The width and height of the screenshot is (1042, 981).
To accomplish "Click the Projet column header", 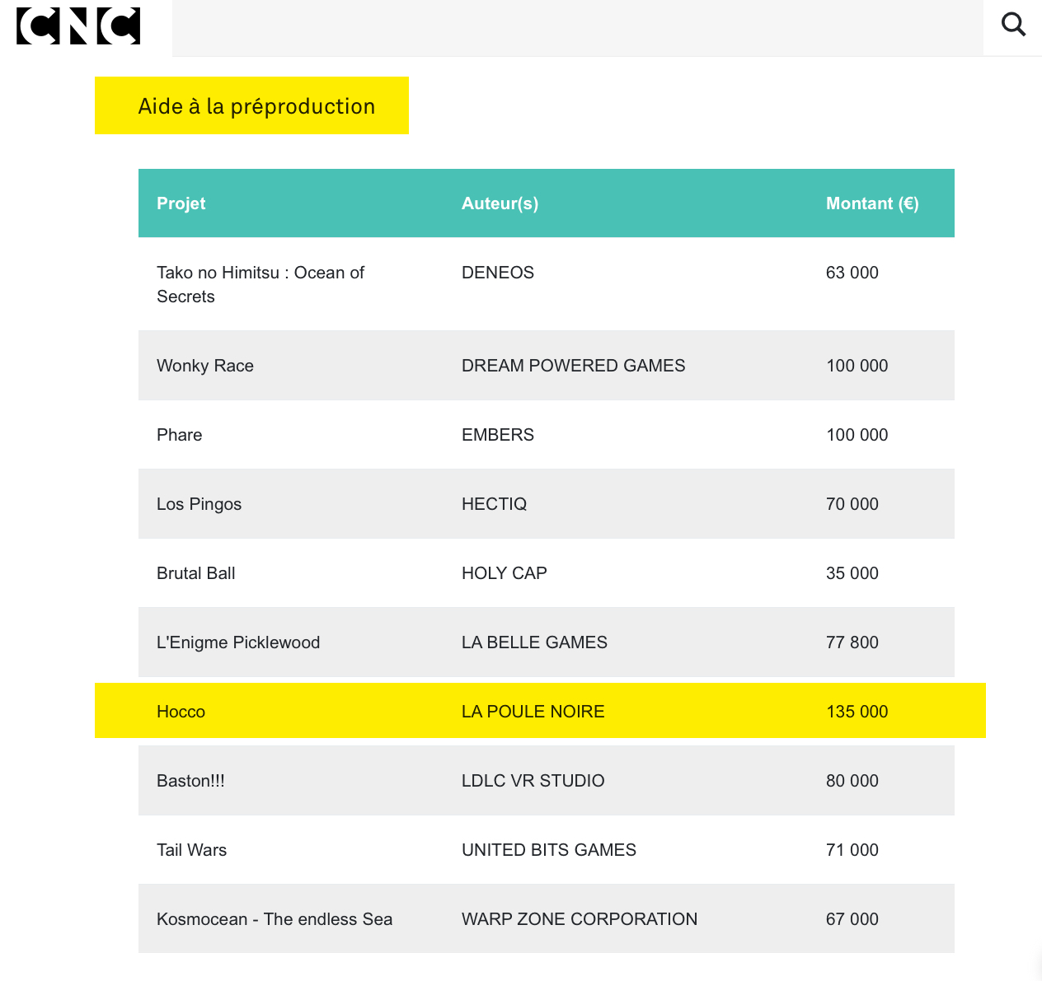I will (181, 203).
